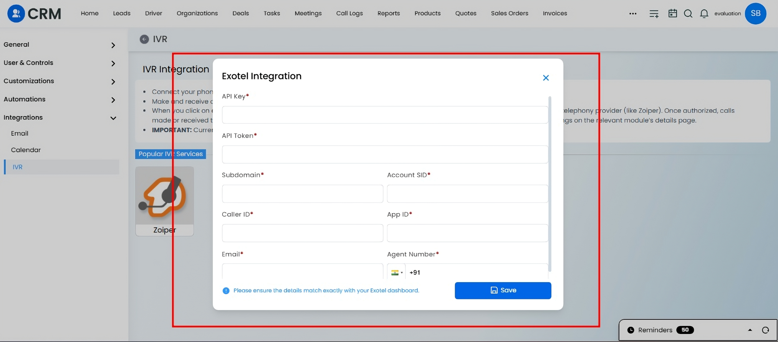Click the 'evaluation' account label
This screenshot has height=342, width=778.
(727, 13)
